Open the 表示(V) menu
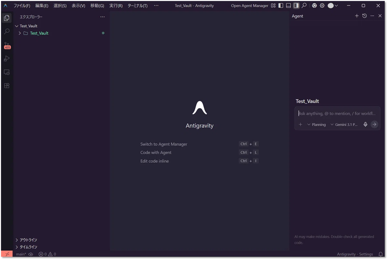 tap(78, 5)
